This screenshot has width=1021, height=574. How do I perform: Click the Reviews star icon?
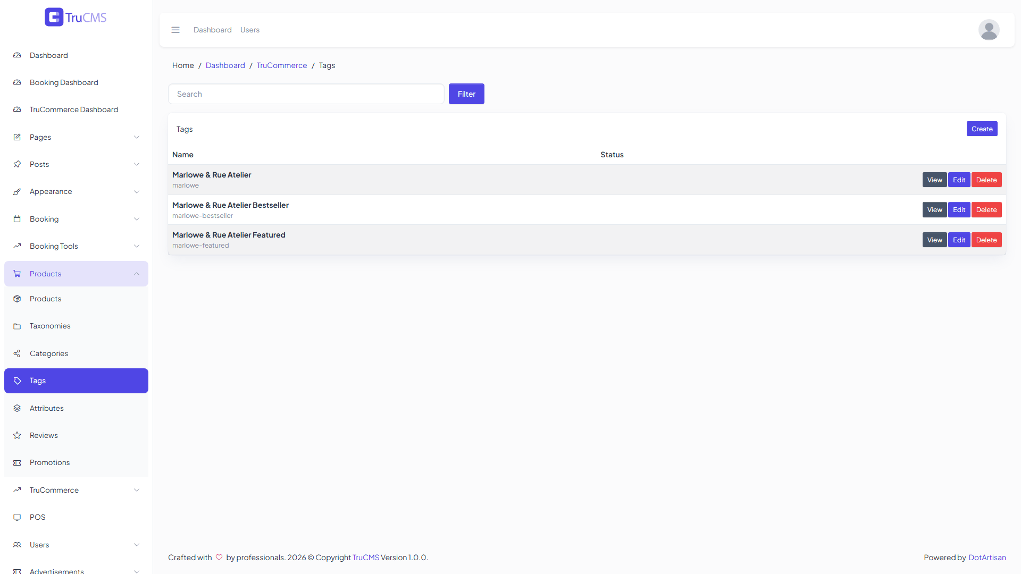pyautogui.click(x=17, y=435)
